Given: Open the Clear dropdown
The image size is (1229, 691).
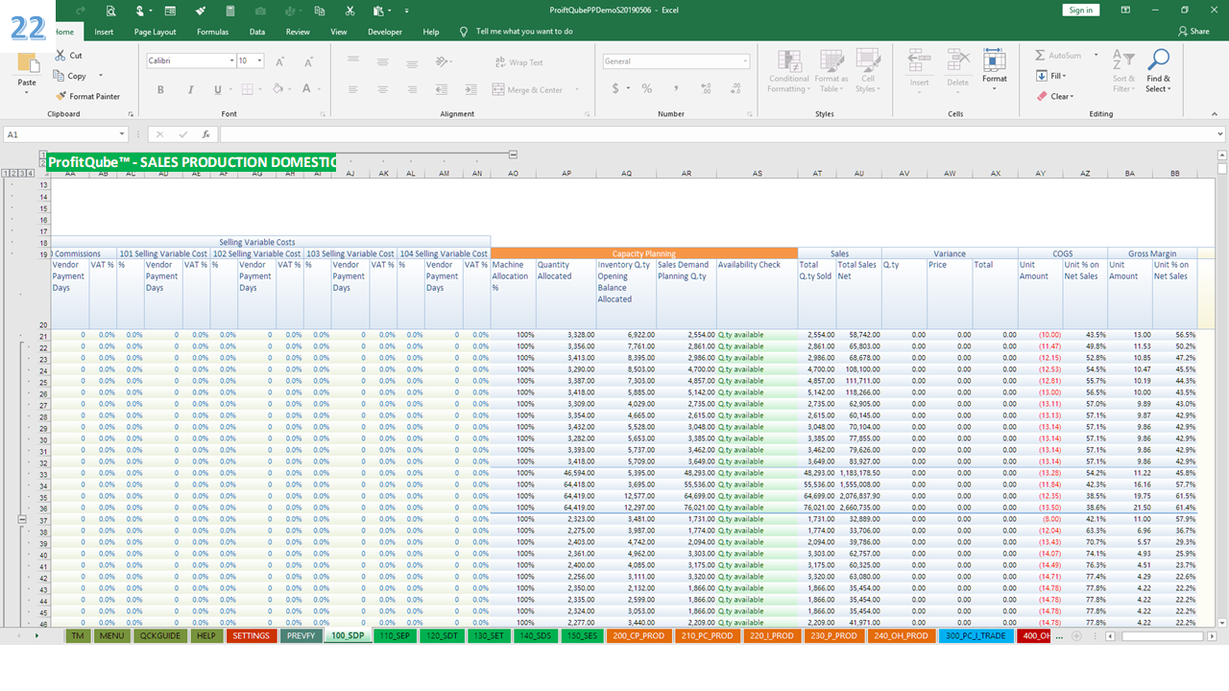Looking at the screenshot, I should [1055, 96].
